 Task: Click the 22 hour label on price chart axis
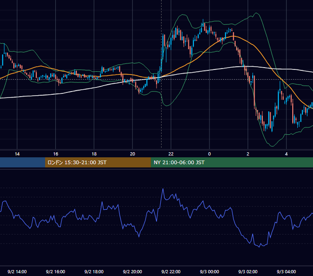(x=171, y=154)
